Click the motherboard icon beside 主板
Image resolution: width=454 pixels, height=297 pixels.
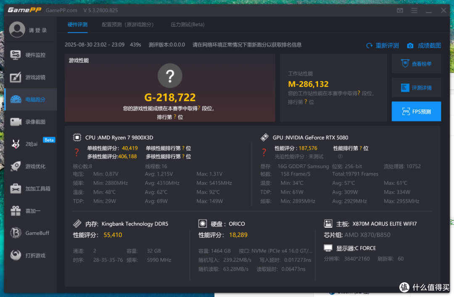click(x=328, y=223)
